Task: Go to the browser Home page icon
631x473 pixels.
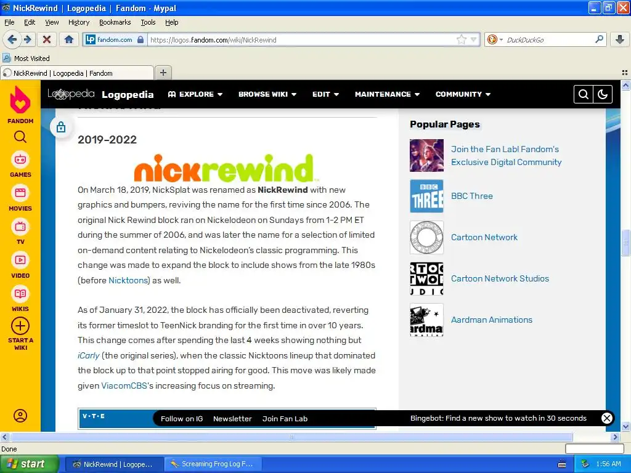Action: click(69, 39)
